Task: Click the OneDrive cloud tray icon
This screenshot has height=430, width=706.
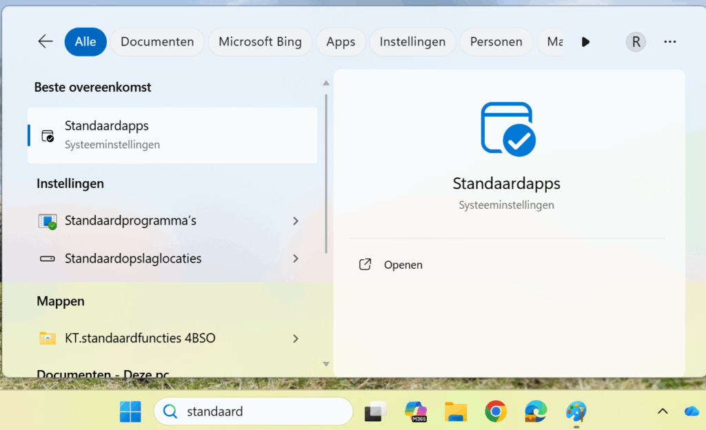Action: [692, 411]
